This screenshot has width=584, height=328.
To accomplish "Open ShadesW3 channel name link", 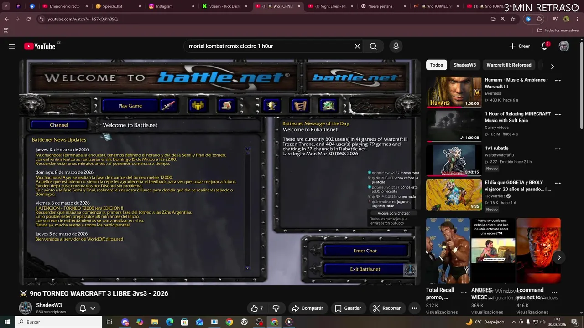I will pos(49,305).
